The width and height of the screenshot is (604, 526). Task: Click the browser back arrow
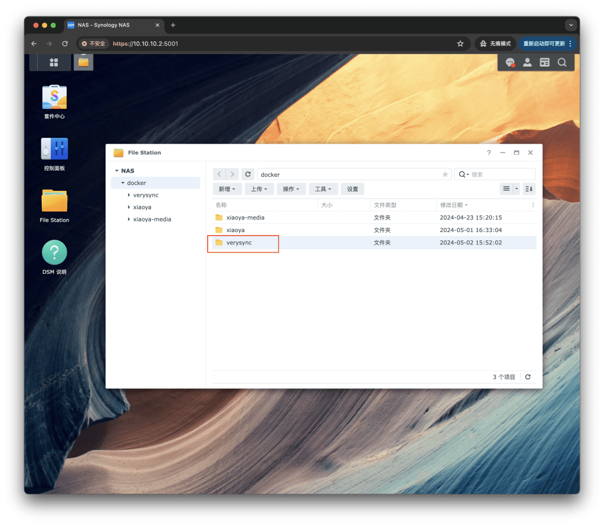pyautogui.click(x=34, y=44)
